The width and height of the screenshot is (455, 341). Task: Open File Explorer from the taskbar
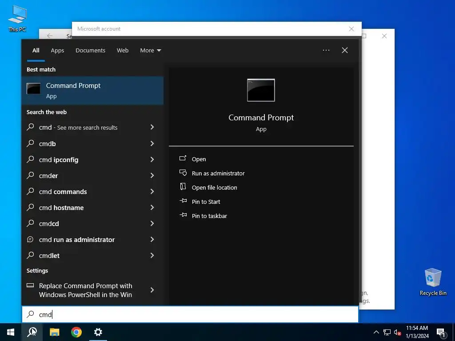[x=54, y=332]
